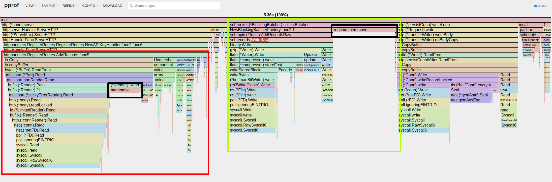This screenshot has height=182, width=552.
Task: Select the bytes.(*Buffer).ReadFrom frame
Action: click(x=79, y=70)
